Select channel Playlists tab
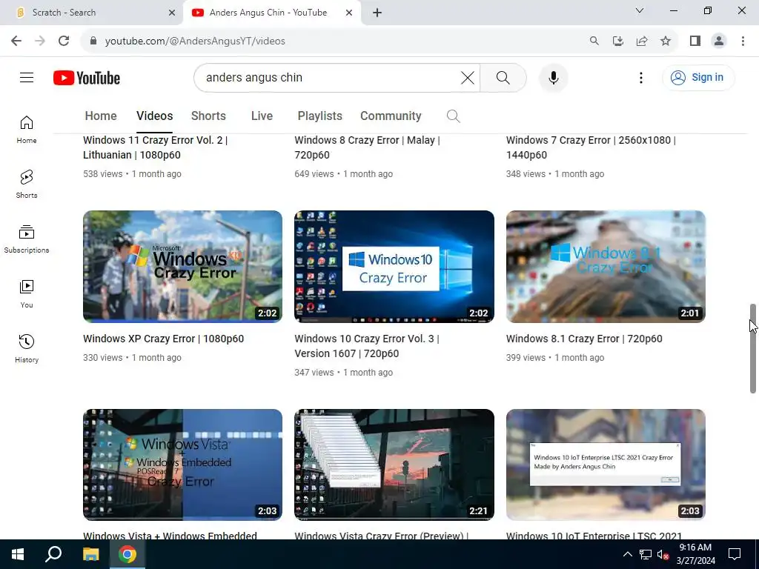Screen dimensions: 759x569 [320, 116]
